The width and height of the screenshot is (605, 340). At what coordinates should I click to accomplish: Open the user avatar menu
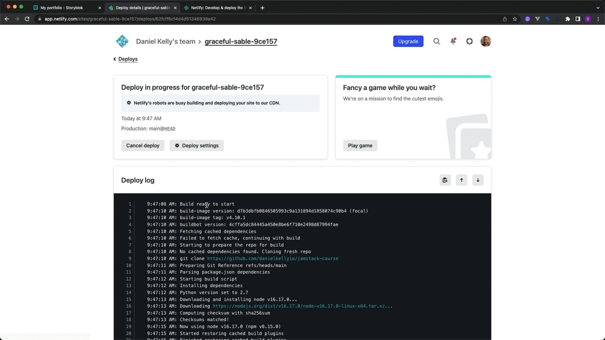pyautogui.click(x=485, y=41)
